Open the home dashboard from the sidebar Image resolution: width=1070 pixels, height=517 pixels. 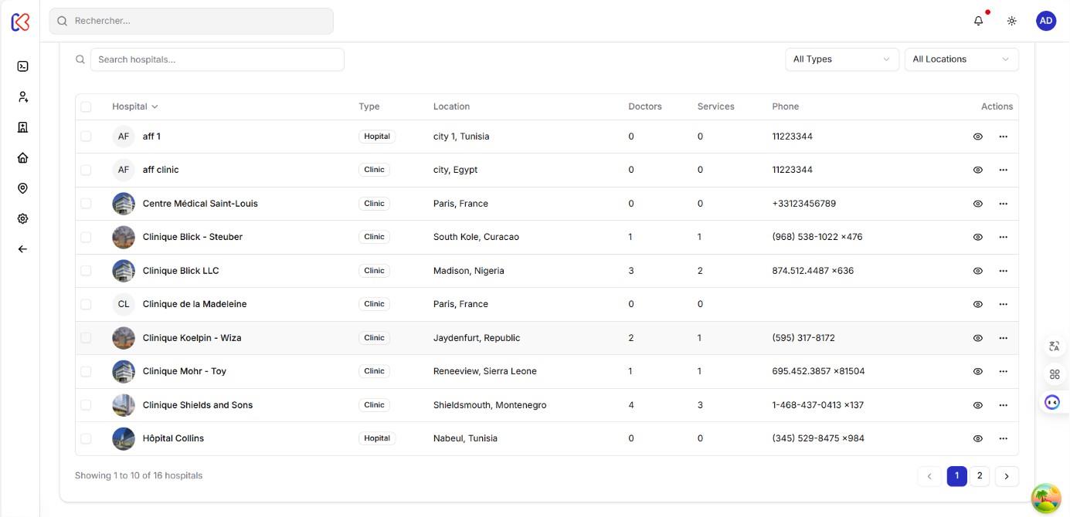[22, 157]
